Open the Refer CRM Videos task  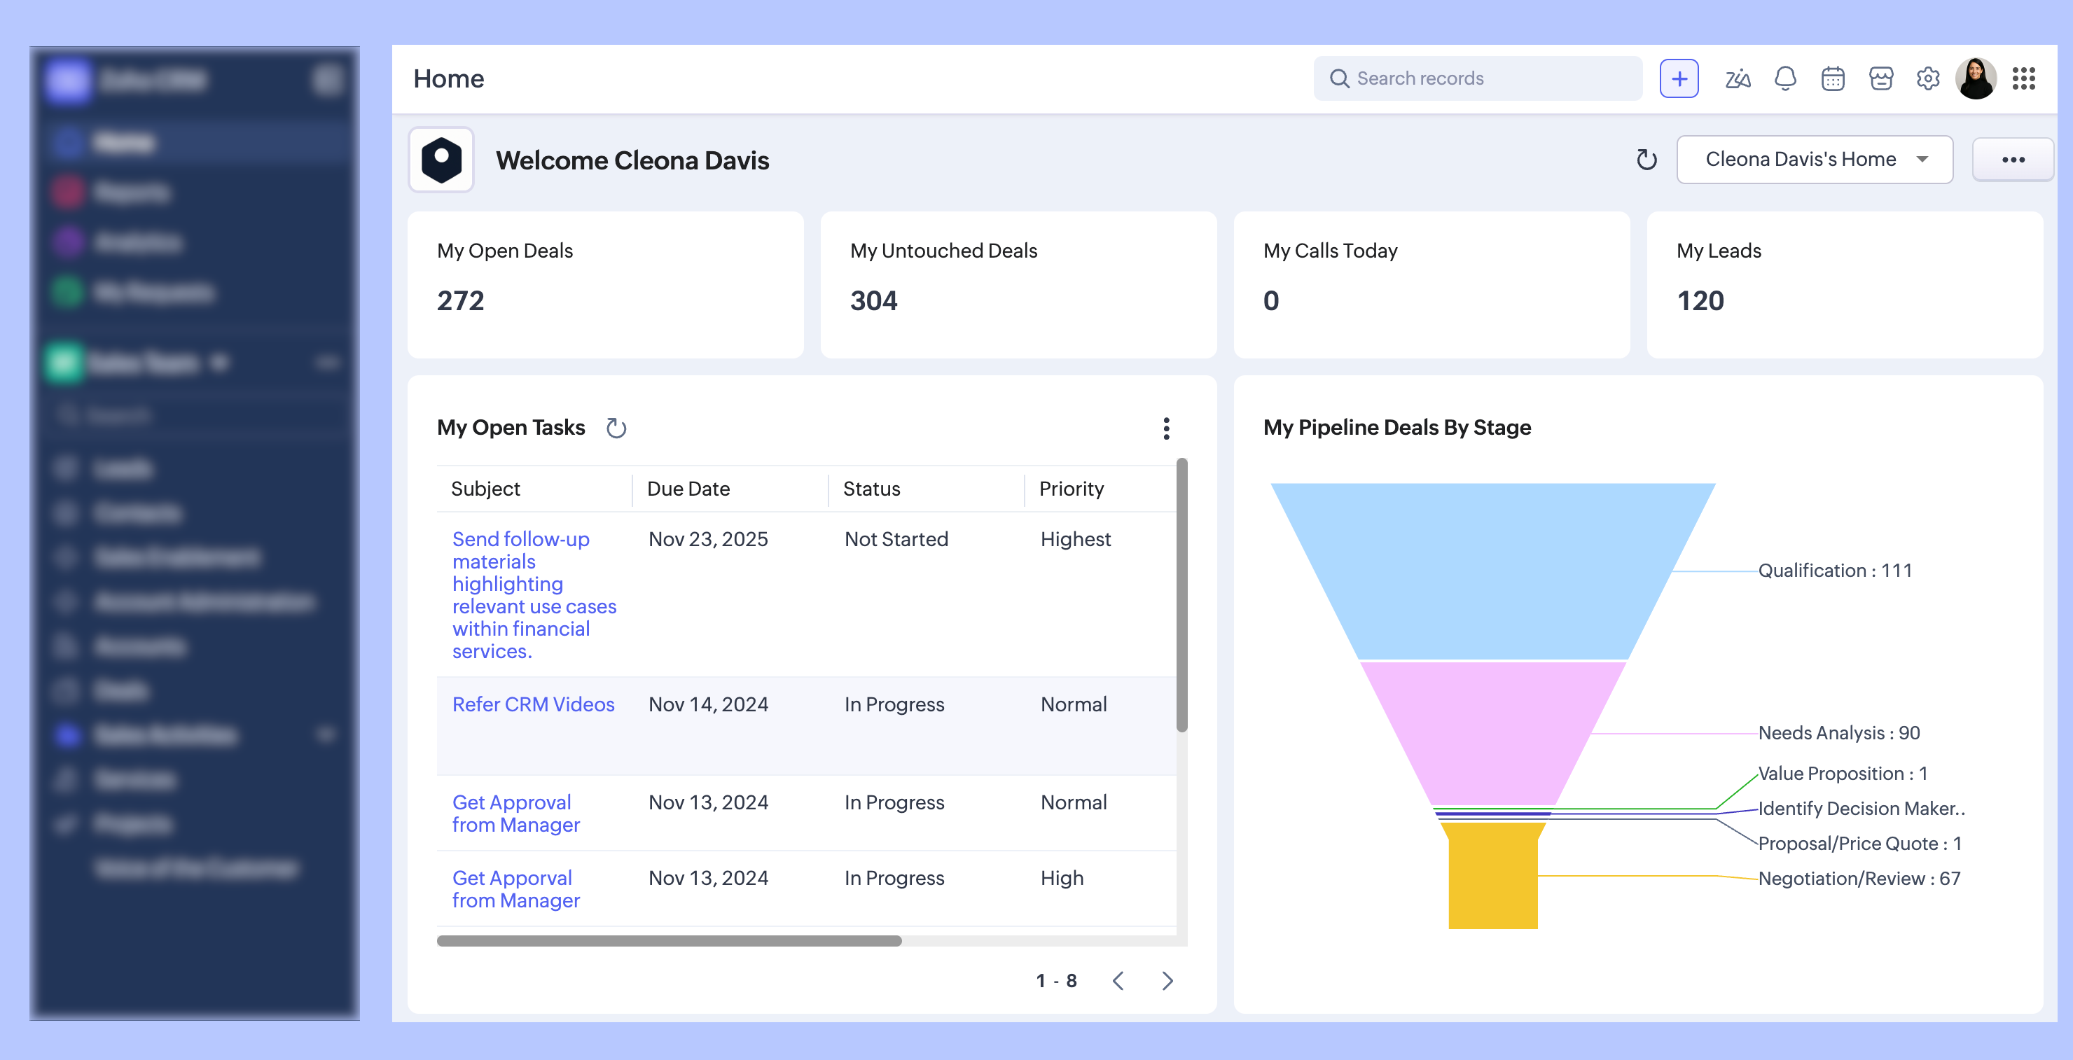533,704
